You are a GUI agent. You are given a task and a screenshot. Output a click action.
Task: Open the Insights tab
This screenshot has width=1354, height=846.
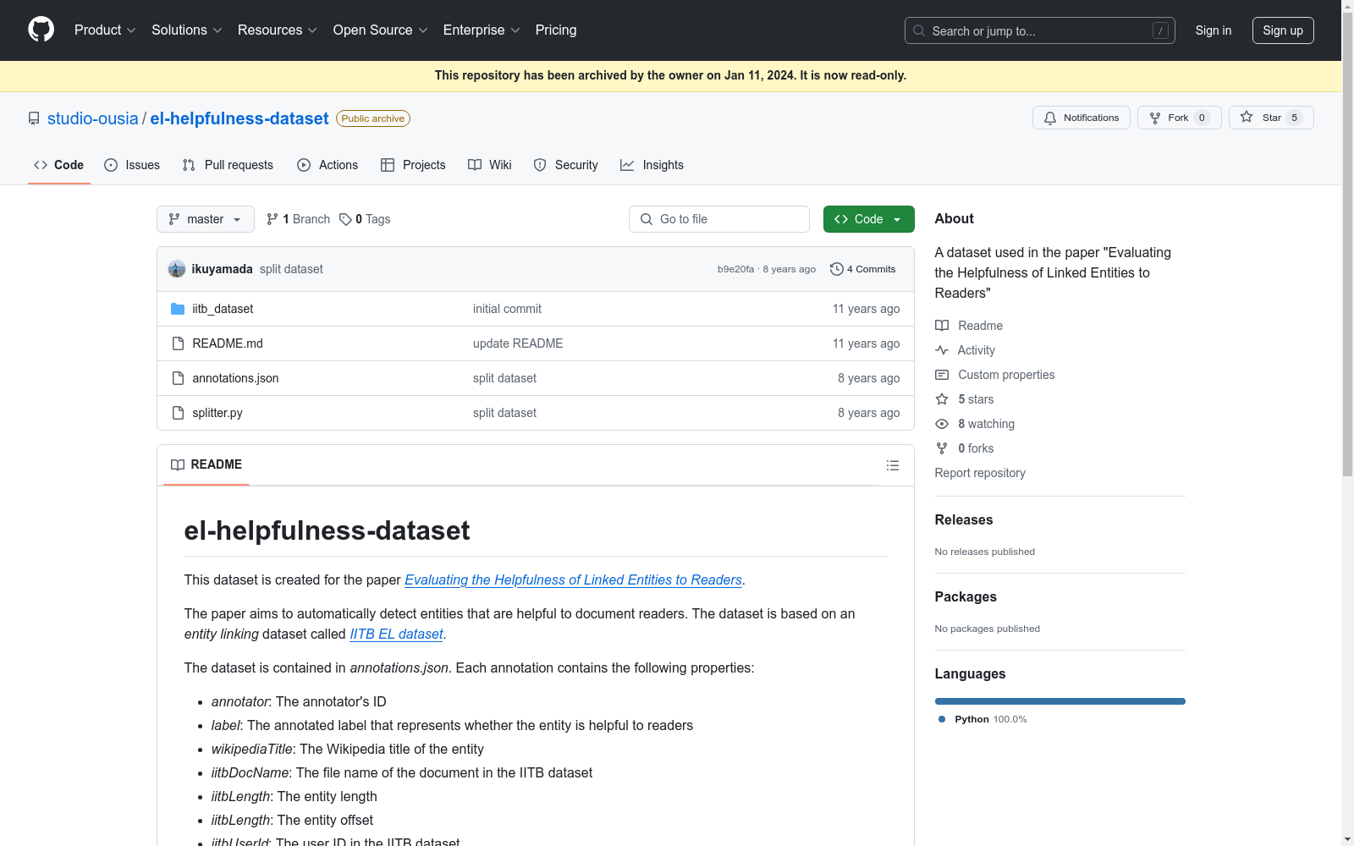(652, 165)
